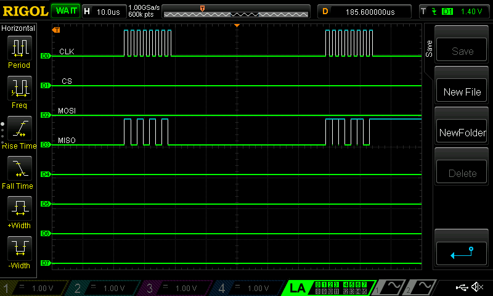
Task: Click the 600k pts memory depth readout
Action: coord(141,15)
